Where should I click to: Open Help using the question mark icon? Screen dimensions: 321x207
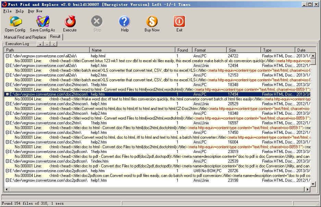[x=124, y=22]
